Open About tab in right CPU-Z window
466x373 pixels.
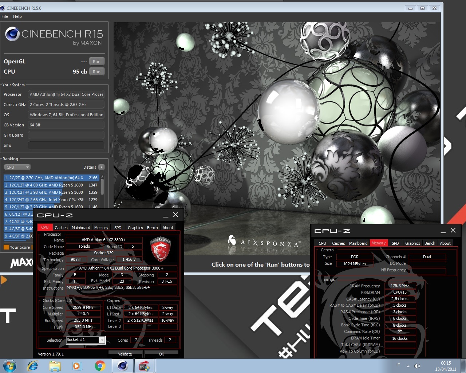coord(445,243)
